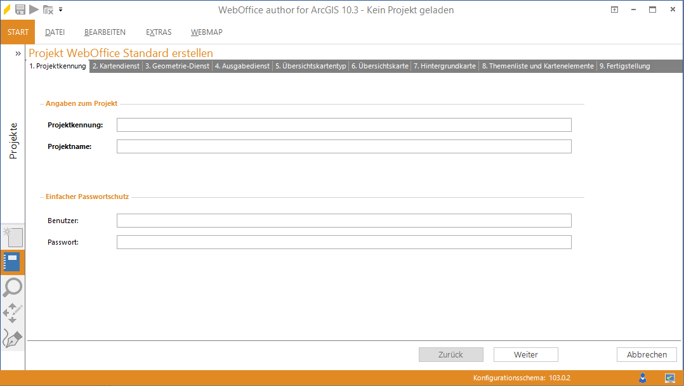Open the EXTRAS menu
Image resolution: width=684 pixels, height=386 pixels.
[158, 32]
